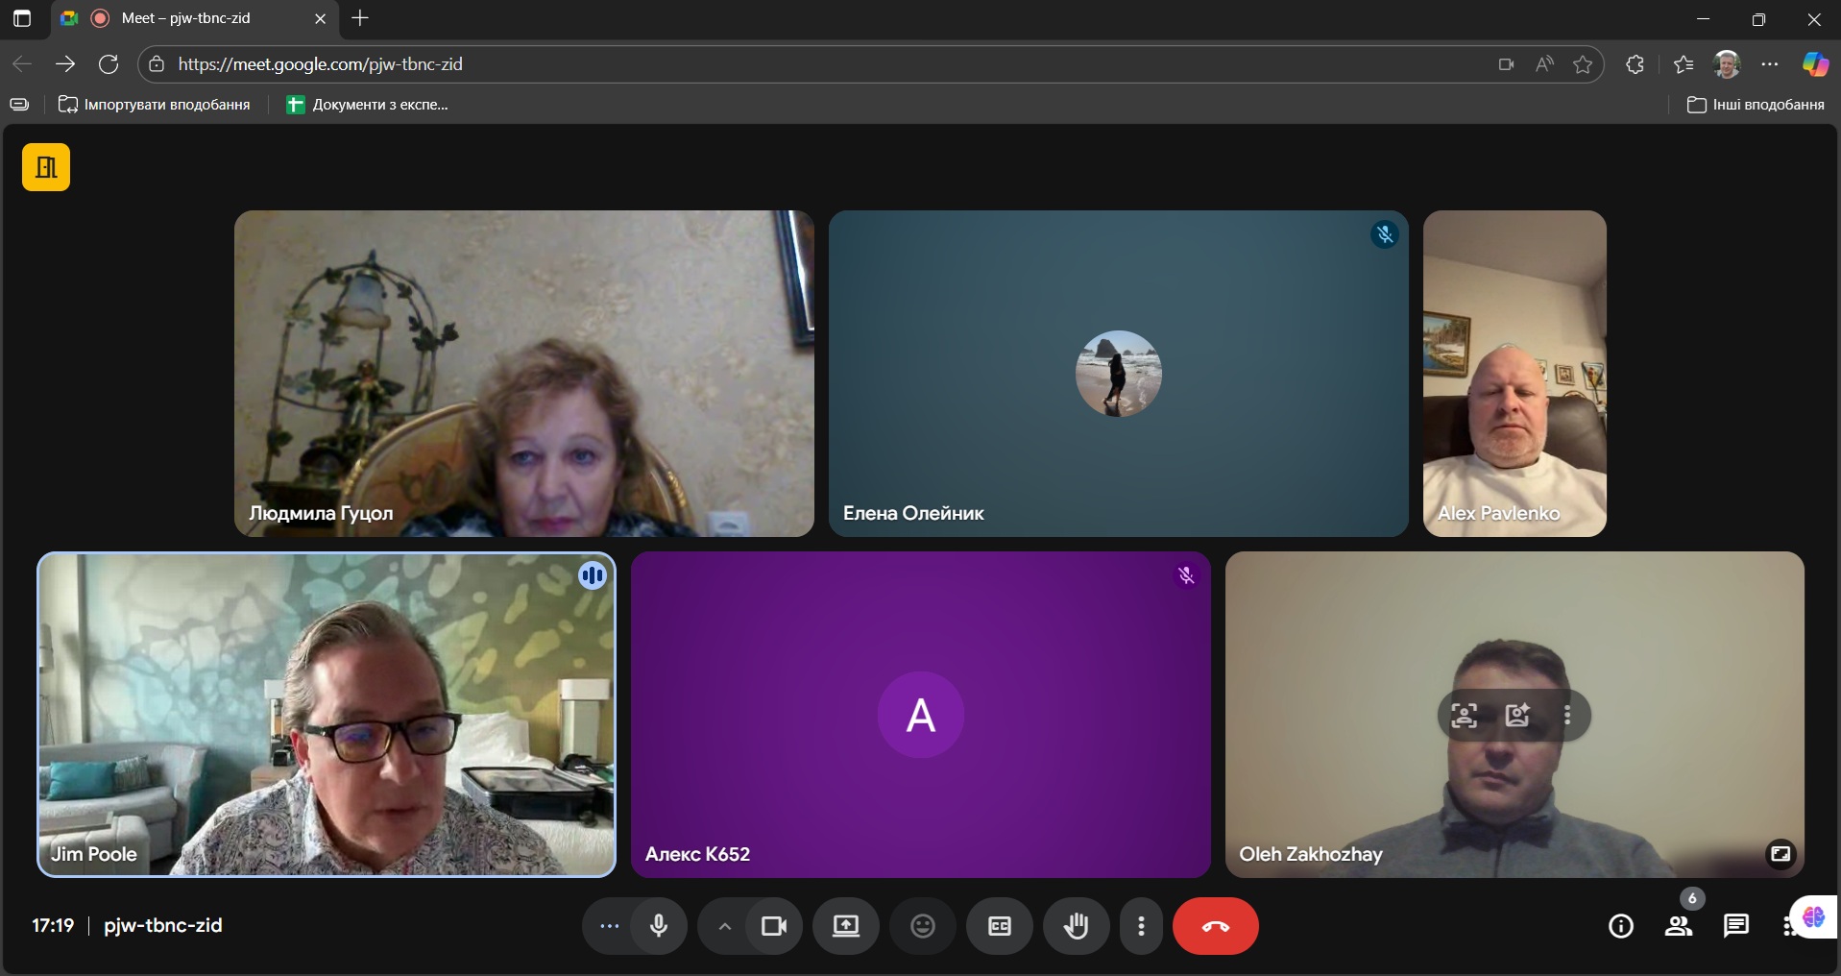Select Jim Poole's video tile
This screenshot has height=976, width=1841.
point(327,715)
